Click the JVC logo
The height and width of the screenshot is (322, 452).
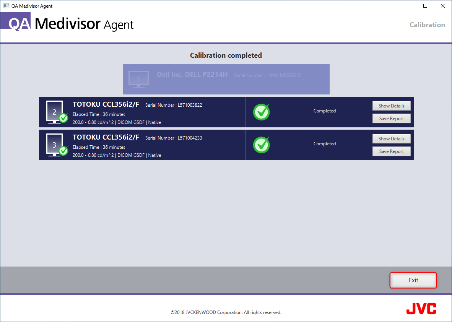pyautogui.click(x=421, y=309)
